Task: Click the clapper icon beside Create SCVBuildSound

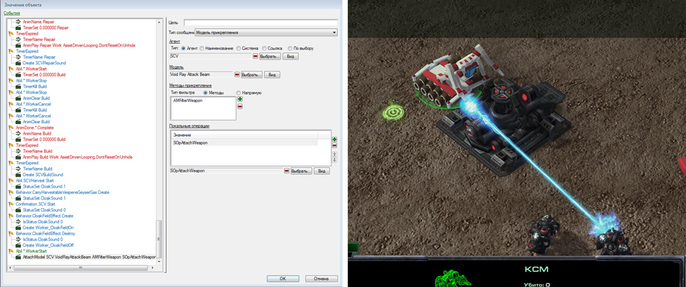Action: 19,175
